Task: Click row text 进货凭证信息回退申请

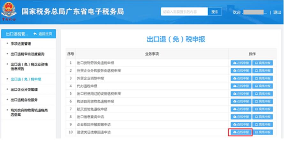Action: tap(93, 132)
